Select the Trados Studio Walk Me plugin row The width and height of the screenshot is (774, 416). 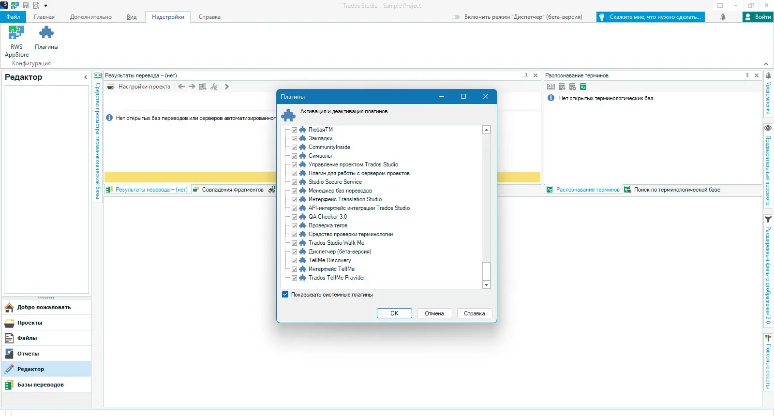337,243
